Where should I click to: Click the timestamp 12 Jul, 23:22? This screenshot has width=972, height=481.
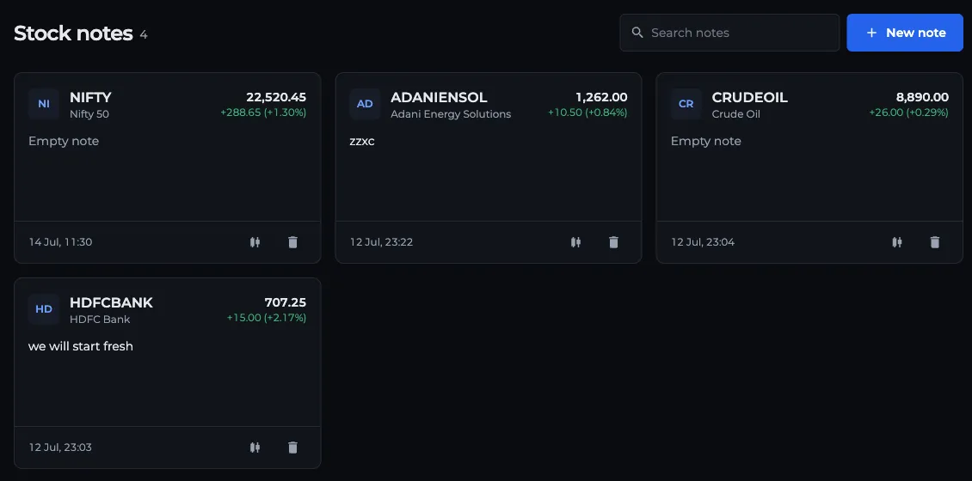coord(382,242)
